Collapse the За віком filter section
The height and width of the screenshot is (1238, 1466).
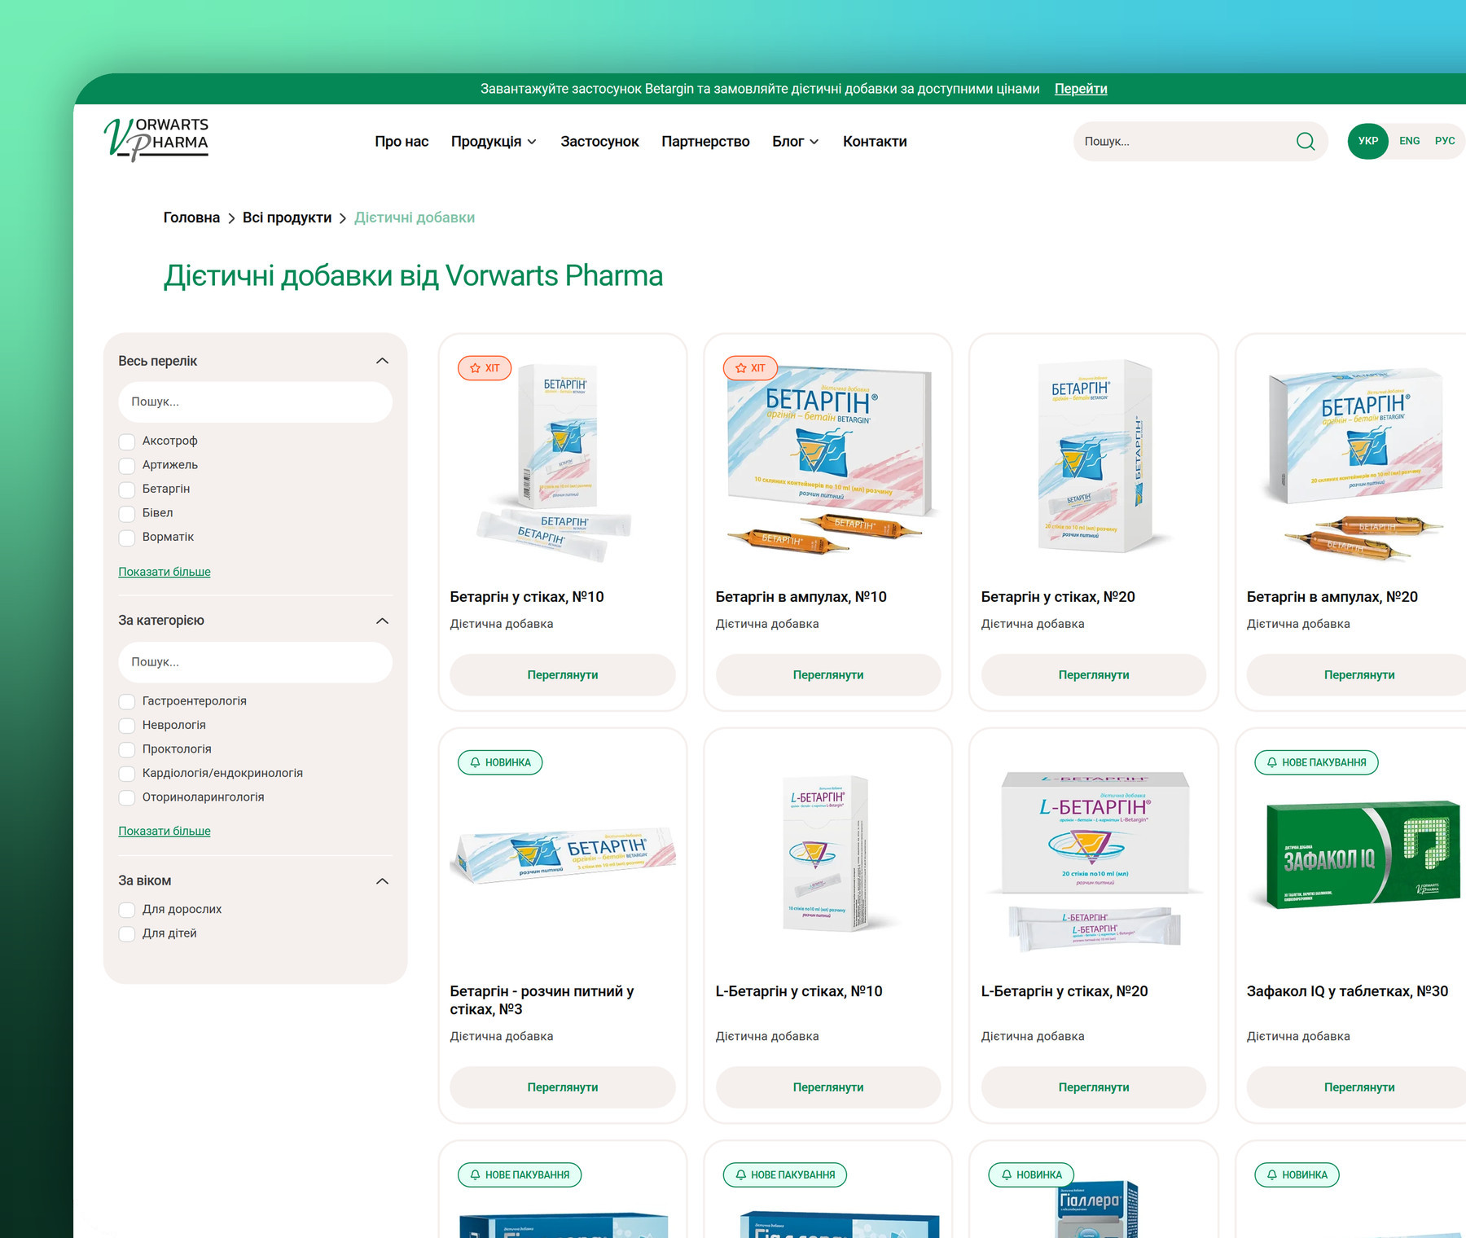[x=382, y=881]
